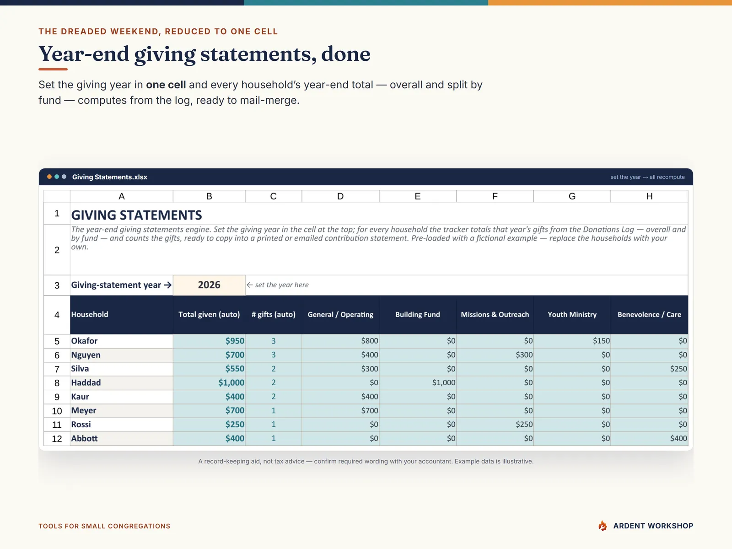Click the '# gifts (auto)' header cell

coord(274,314)
